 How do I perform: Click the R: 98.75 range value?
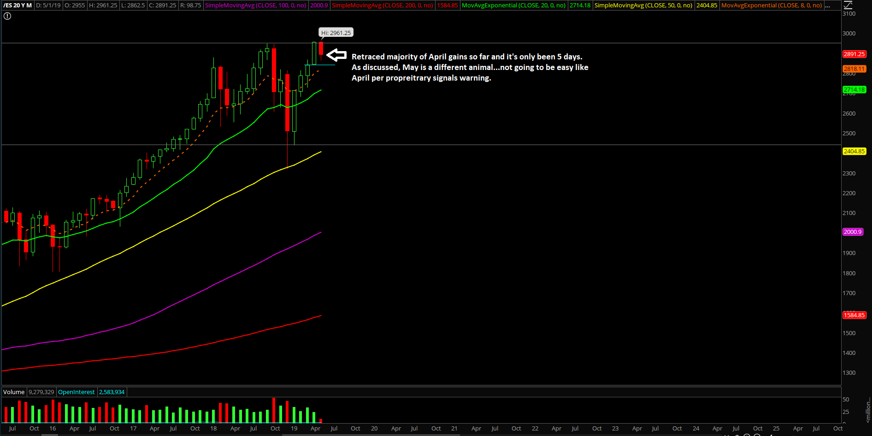click(x=190, y=6)
